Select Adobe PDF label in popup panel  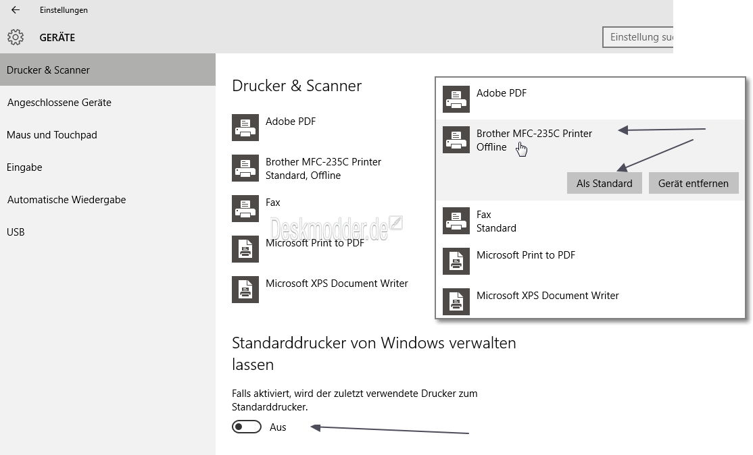click(x=502, y=93)
